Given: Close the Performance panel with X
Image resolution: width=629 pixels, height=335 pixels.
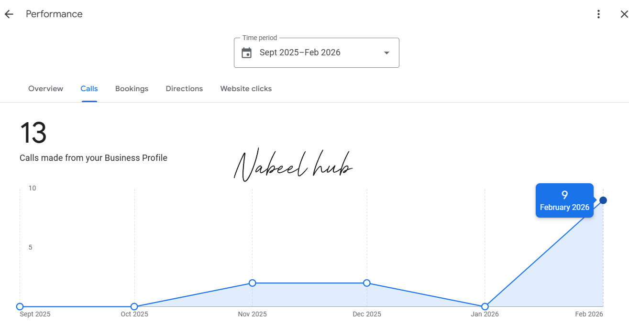Looking at the screenshot, I should point(624,14).
